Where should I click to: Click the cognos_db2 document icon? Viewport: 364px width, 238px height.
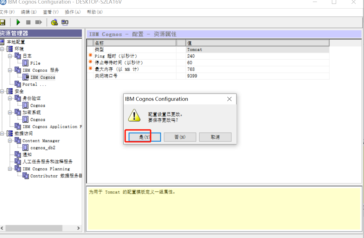(x=26, y=148)
